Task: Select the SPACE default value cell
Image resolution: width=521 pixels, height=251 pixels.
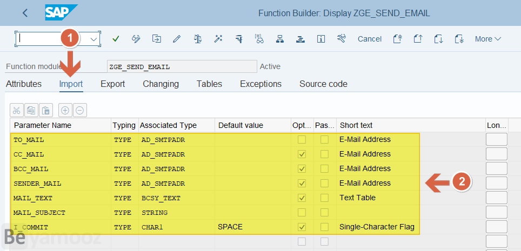Action: [x=253, y=227]
